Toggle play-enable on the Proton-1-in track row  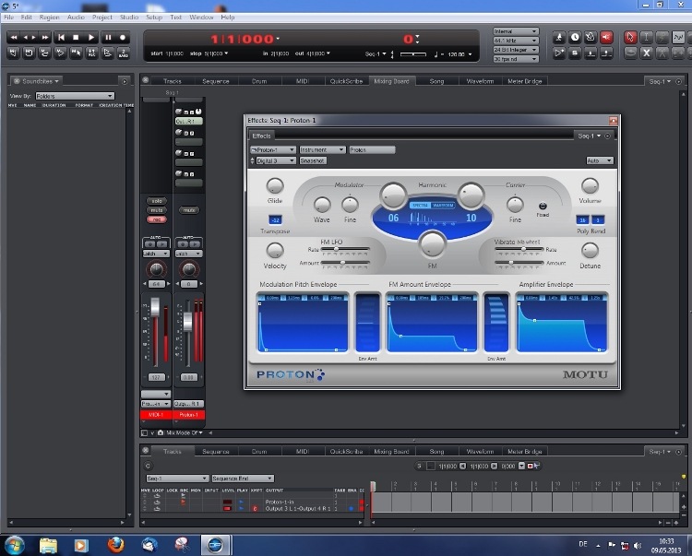(x=241, y=502)
